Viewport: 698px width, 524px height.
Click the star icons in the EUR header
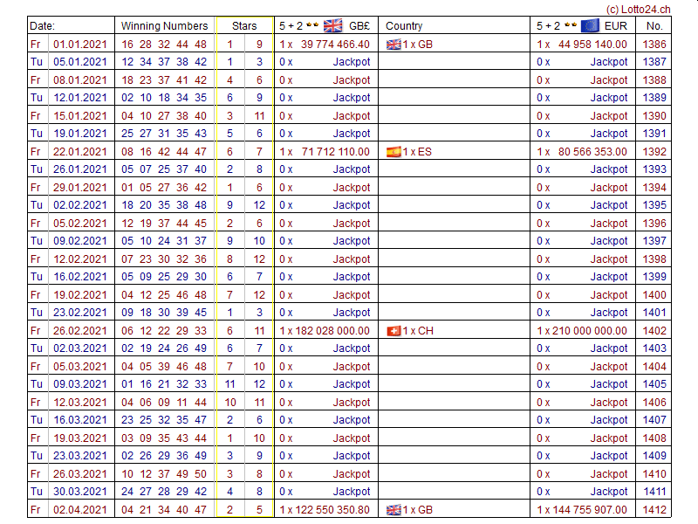pyautogui.click(x=571, y=25)
